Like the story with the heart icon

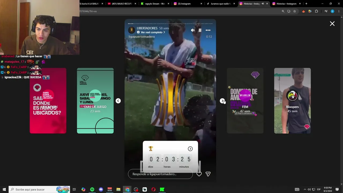(199, 174)
